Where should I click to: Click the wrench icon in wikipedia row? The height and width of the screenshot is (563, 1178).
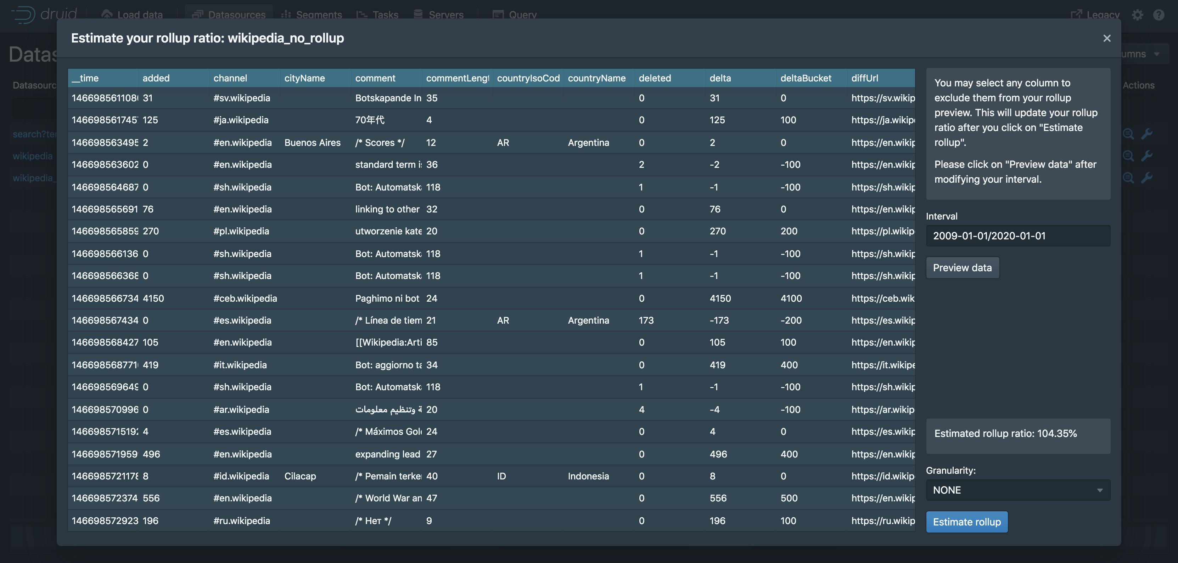click(x=1146, y=156)
